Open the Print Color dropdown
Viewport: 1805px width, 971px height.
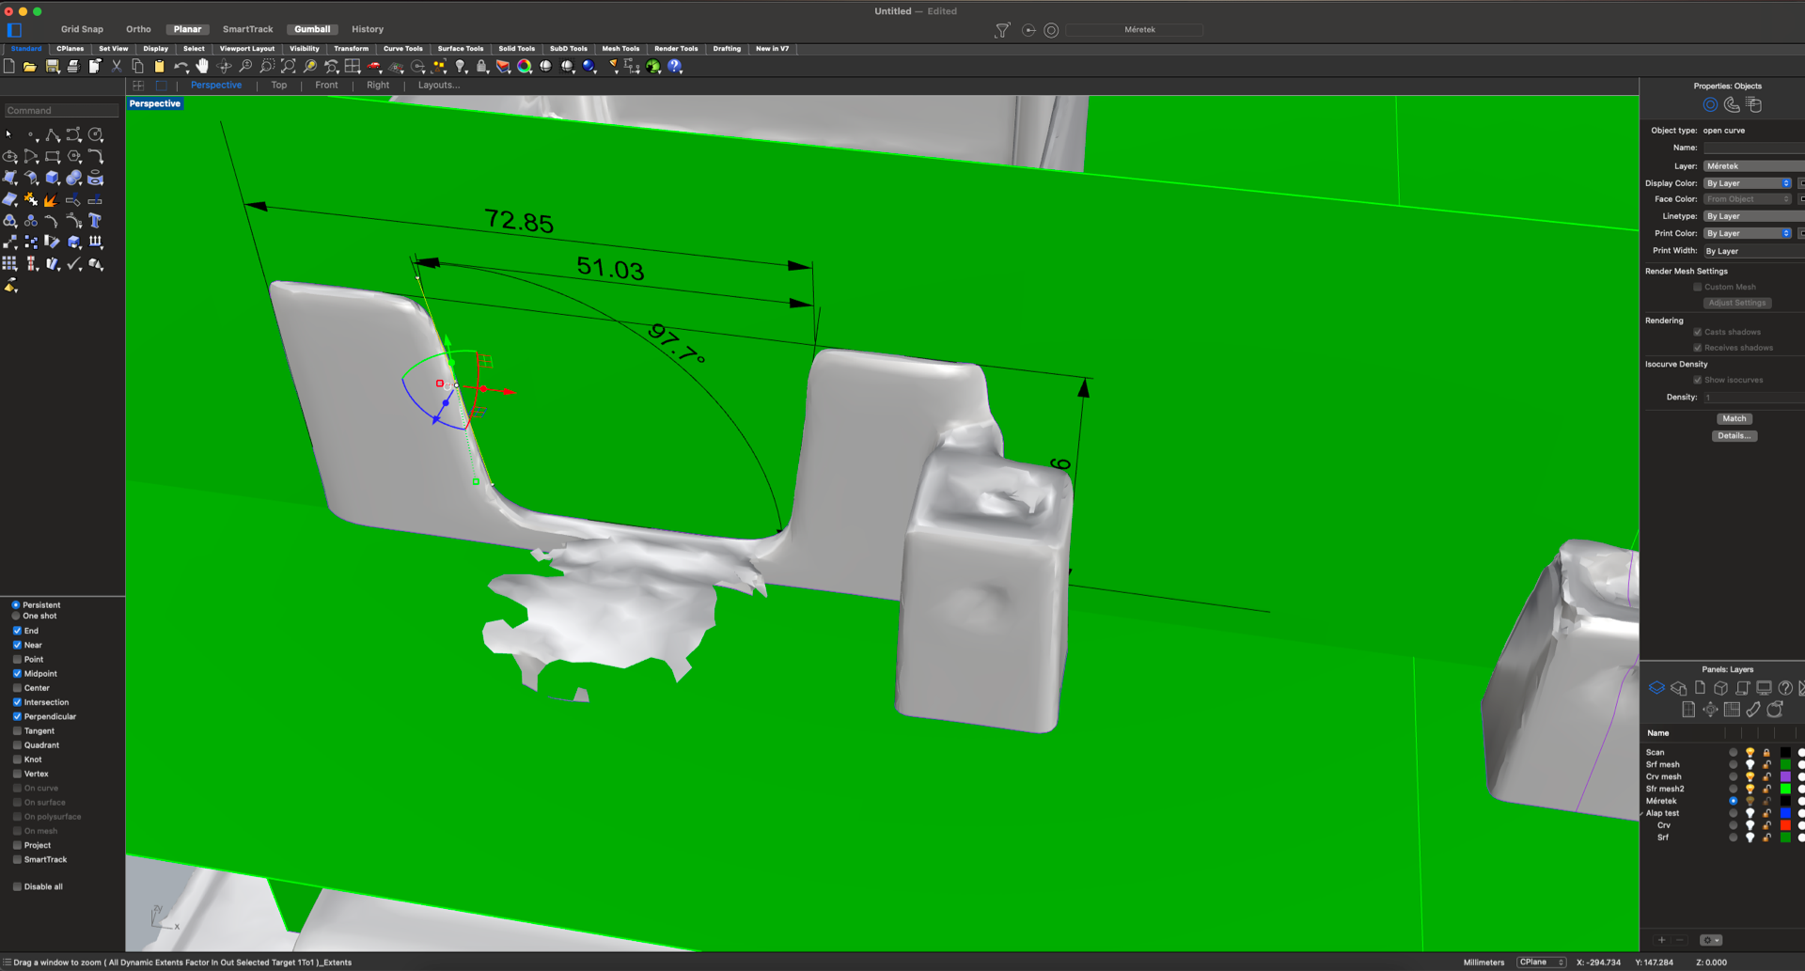tap(1749, 234)
